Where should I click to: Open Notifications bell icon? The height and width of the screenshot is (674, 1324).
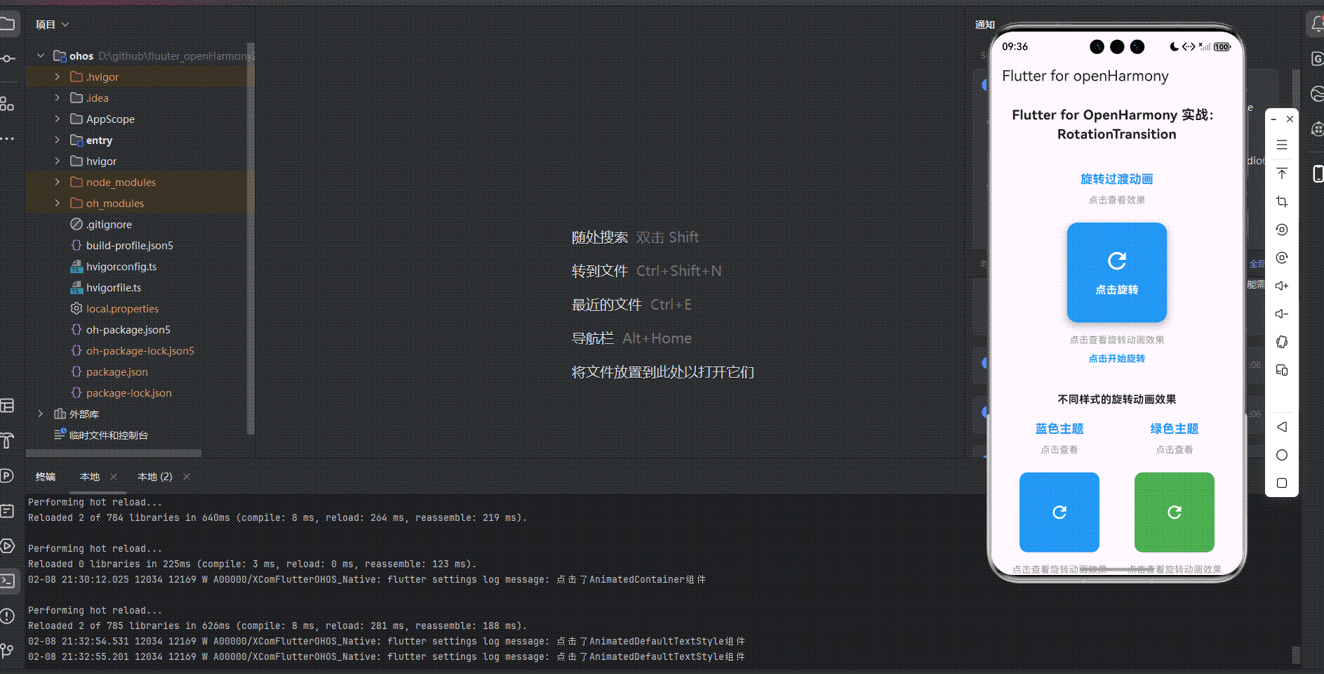coord(1317,25)
